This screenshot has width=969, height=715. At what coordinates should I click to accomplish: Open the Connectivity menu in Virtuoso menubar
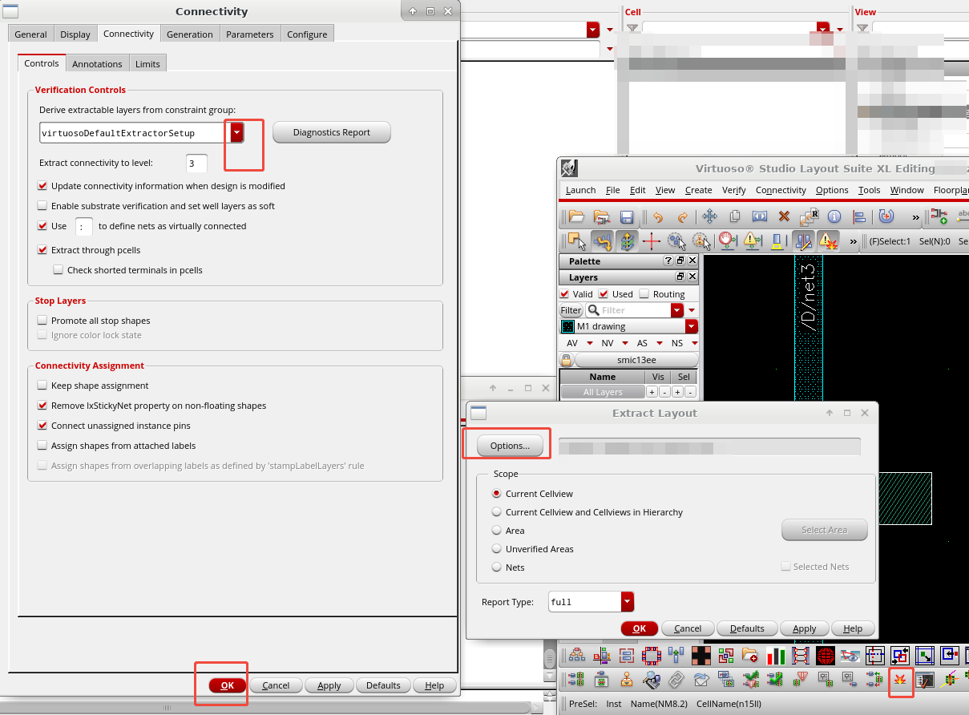click(x=781, y=190)
